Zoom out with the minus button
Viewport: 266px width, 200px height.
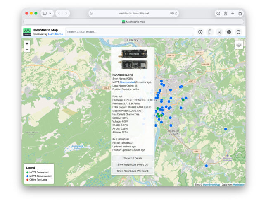pyautogui.click(x=27, y=50)
